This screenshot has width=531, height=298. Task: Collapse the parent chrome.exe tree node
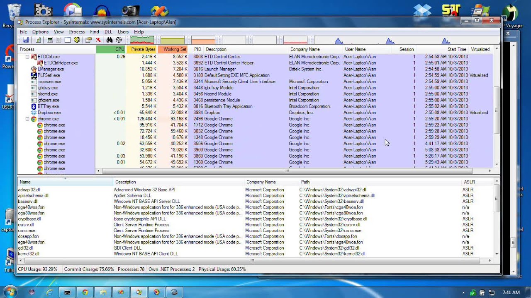(x=27, y=119)
